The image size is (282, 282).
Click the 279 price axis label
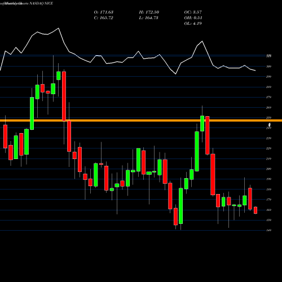[x=269, y=97]
